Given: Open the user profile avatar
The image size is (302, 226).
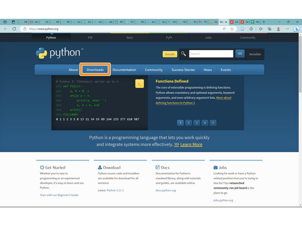Looking at the screenshot, I should tap(279, 29).
